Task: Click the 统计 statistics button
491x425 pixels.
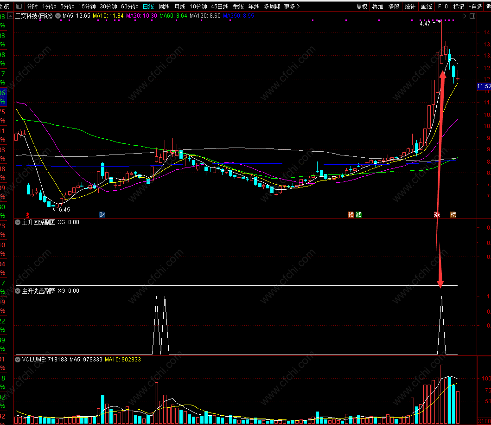Action: click(410, 6)
